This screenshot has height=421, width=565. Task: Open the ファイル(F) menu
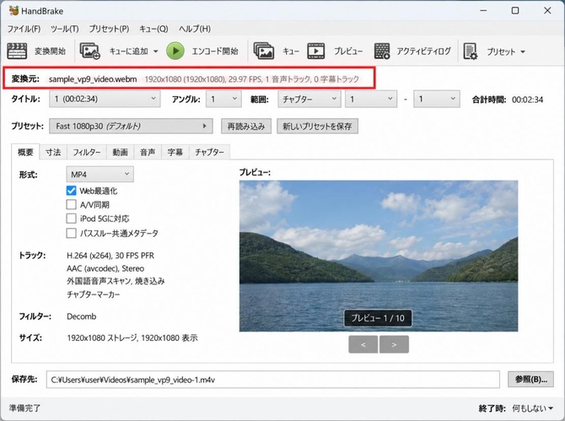point(24,29)
